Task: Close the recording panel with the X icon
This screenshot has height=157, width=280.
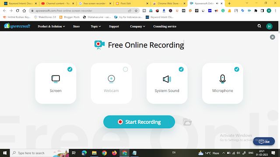Action: 272,37
